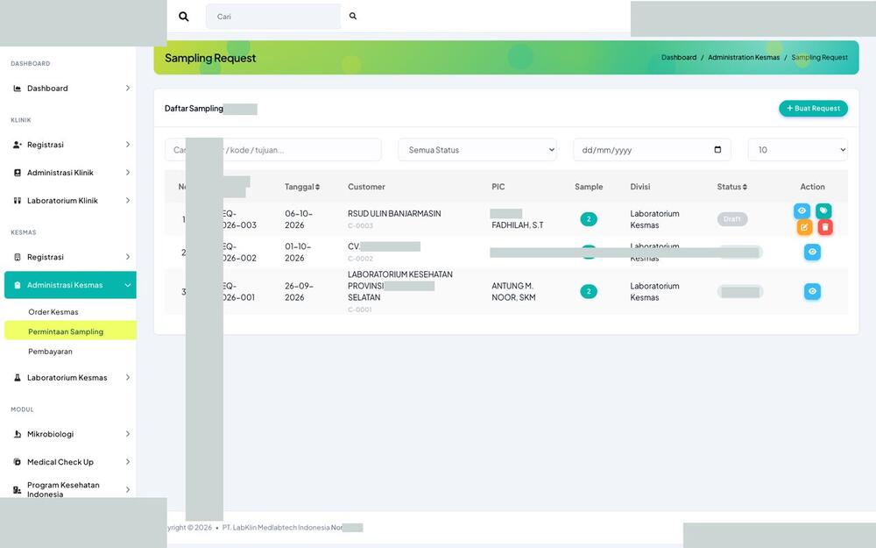Open the Program Kesehatan Indonesia menu
This screenshot has height=548, width=876.
click(70, 490)
